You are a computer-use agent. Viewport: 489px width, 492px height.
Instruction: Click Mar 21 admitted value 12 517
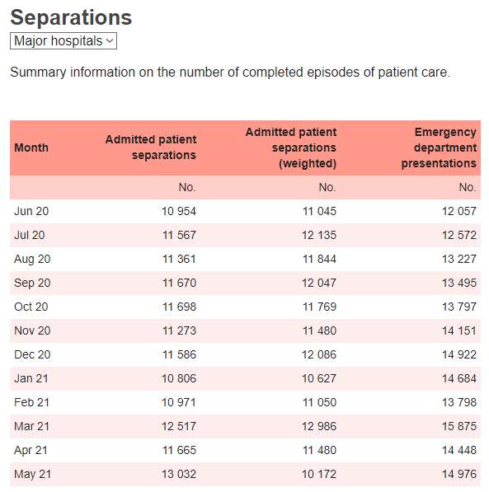179,426
